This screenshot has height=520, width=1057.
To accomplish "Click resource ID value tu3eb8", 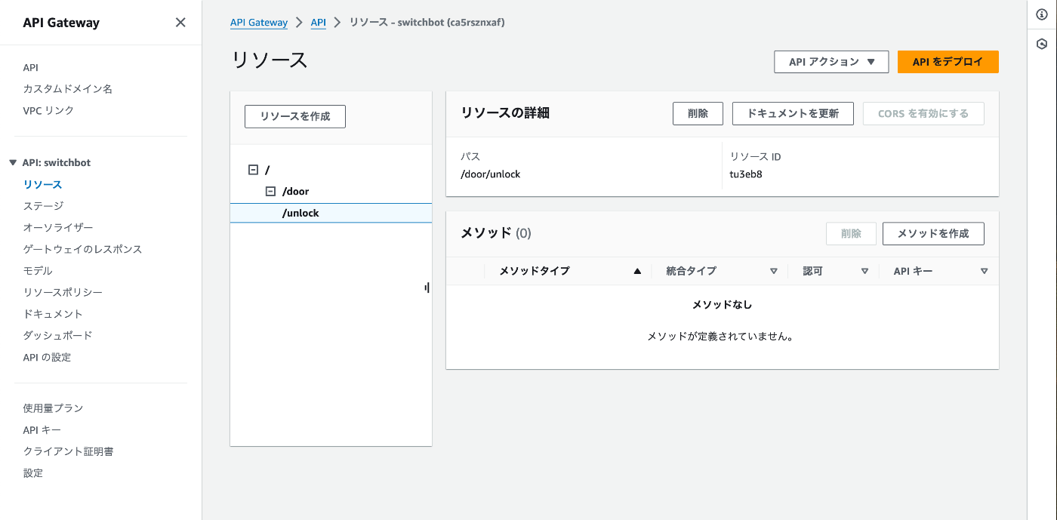I will [746, 174].
